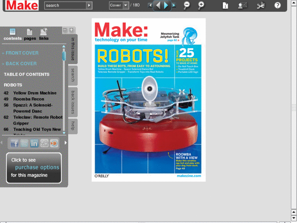Click the vertical scrollbar grip handle
297x223 pixels.
294,108
